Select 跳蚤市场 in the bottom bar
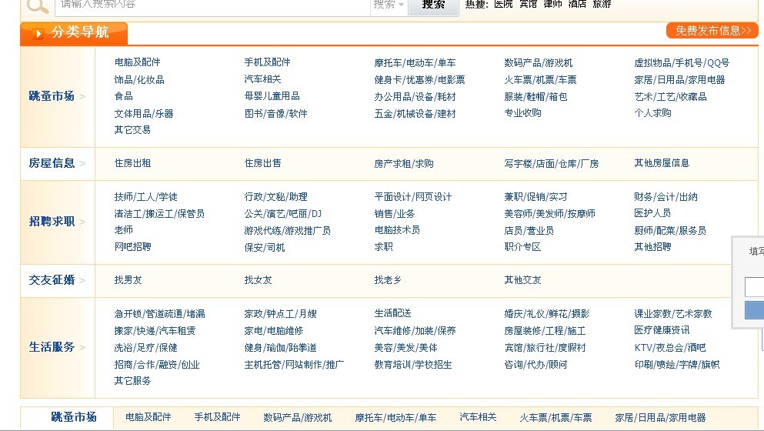The height and width of the screenshot is (431, 764). point(74,417)
